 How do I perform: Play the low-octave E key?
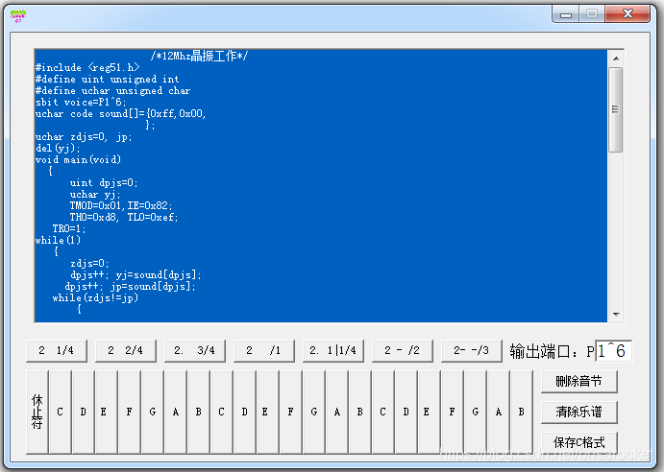pos(106,412)
